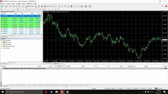This screenshot has width=168, height=94.
Task: Switch to the Account History tab
Action: (x=21, y=85)
